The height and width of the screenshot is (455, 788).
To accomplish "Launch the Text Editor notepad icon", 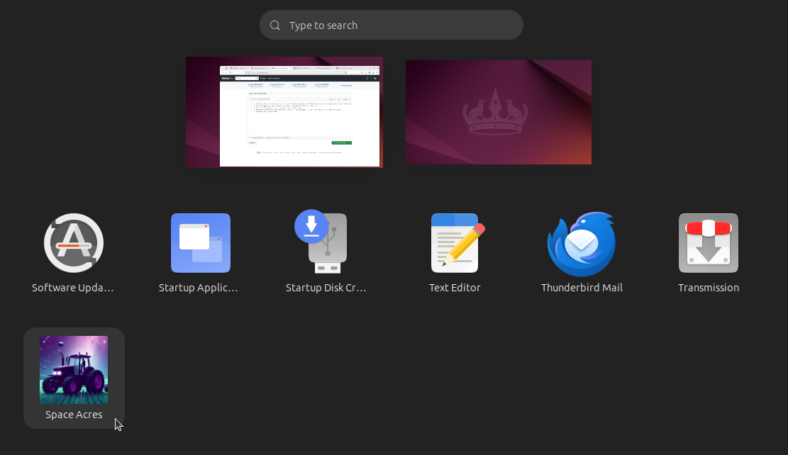I will [455, 243].
